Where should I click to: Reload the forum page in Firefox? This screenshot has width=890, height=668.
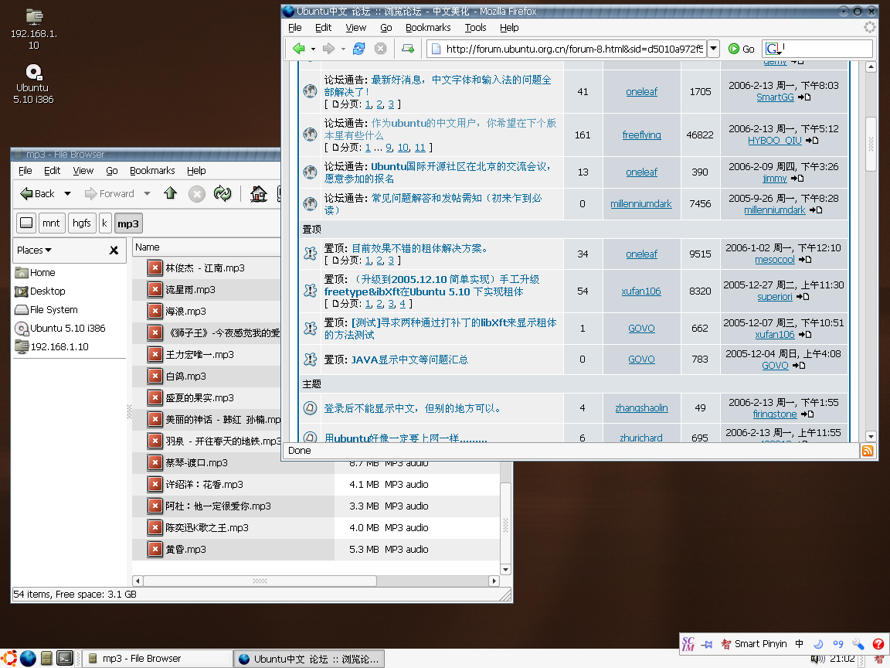pyautogui.click(x=358, y=49)
